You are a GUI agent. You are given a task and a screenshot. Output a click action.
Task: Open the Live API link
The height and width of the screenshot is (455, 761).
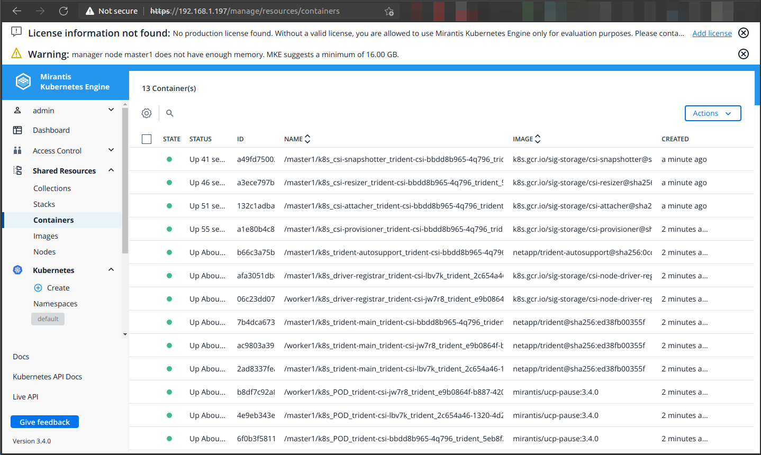click(25, 397)
